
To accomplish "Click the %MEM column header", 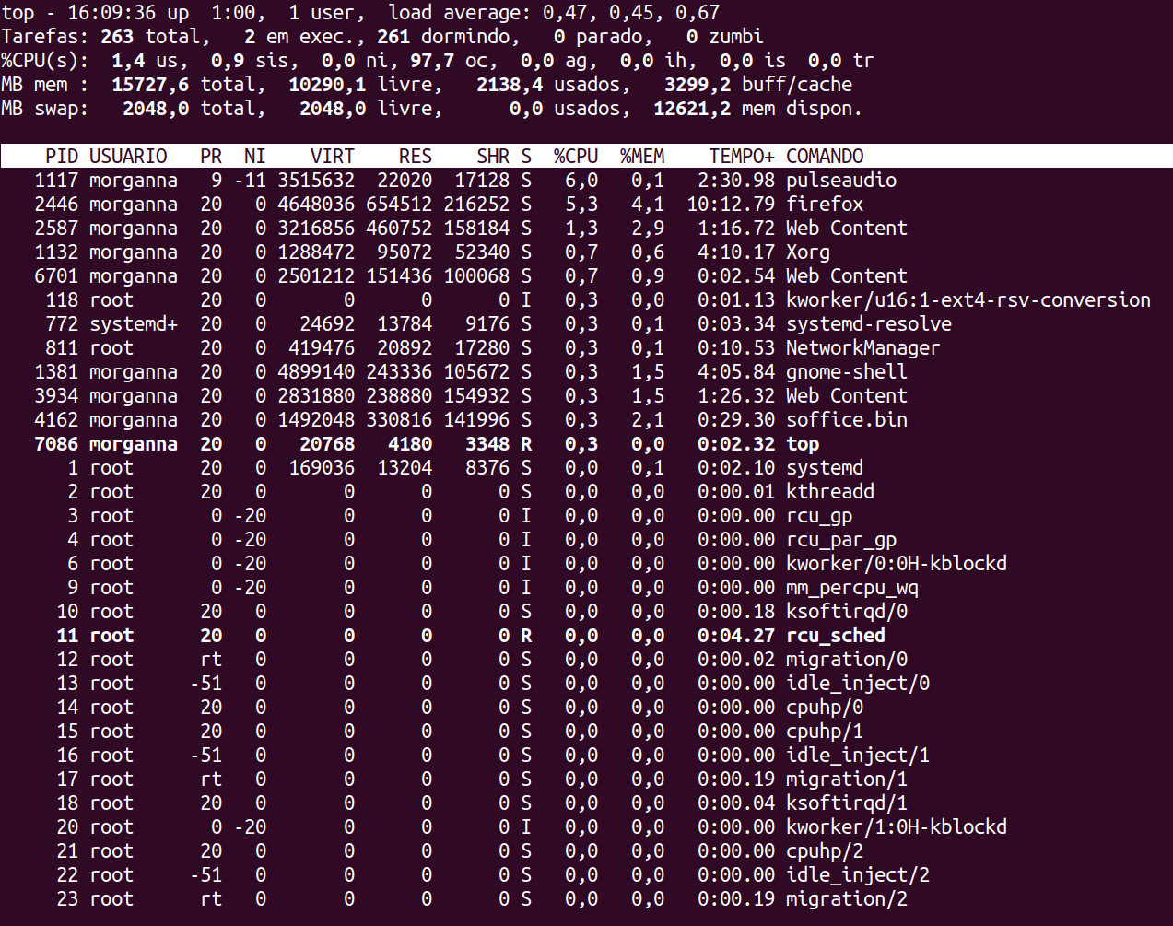I will tap(641, 156).
